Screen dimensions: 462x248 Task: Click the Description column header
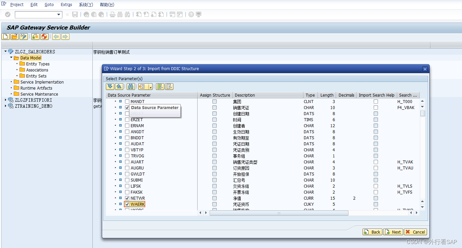[268, 95]
